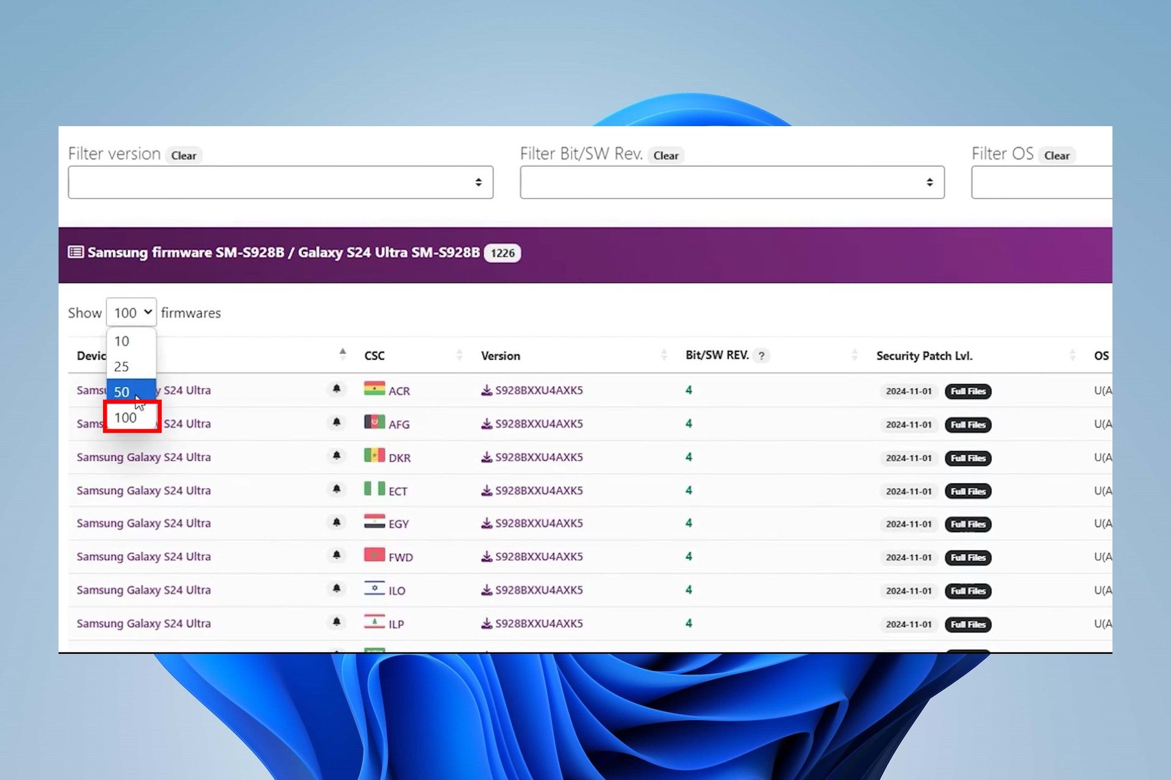Click the DKR country flag

tap(374, 456)
